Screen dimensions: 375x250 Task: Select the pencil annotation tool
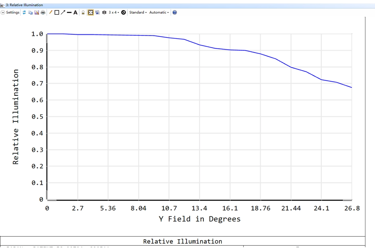point(51,12)
